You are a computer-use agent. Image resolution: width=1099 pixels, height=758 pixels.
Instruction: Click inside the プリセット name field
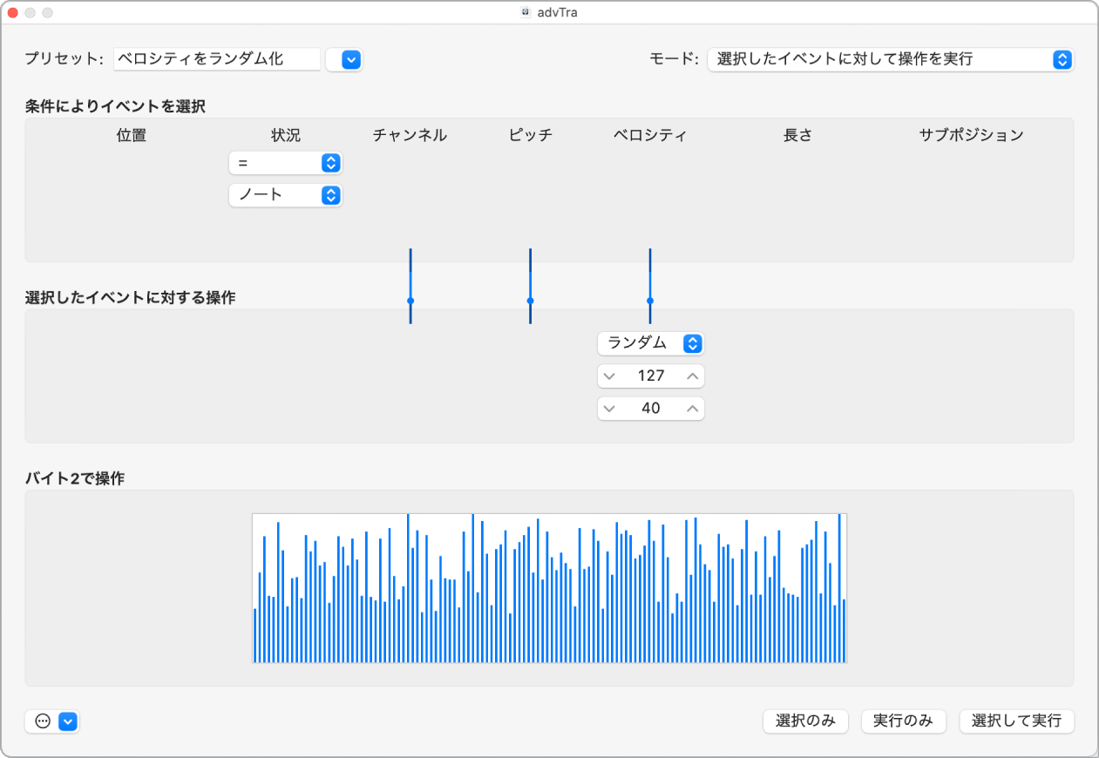216,59
